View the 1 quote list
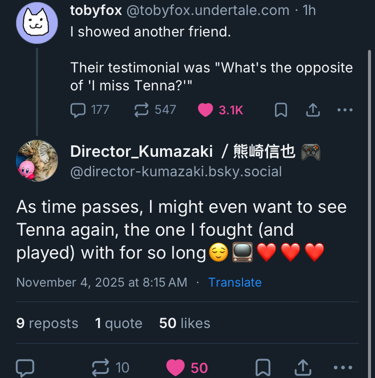 (118, 323)
